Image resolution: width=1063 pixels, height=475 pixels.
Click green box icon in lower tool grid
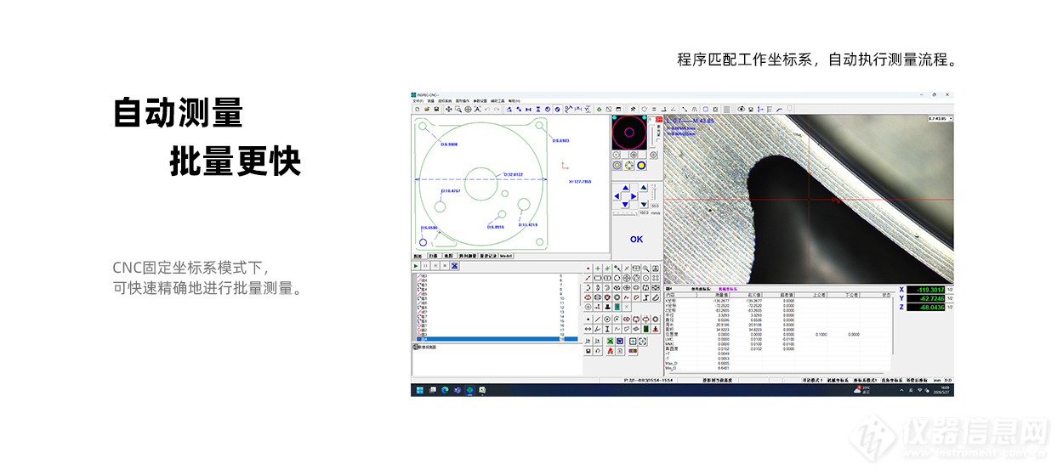[x=646, y=329]
